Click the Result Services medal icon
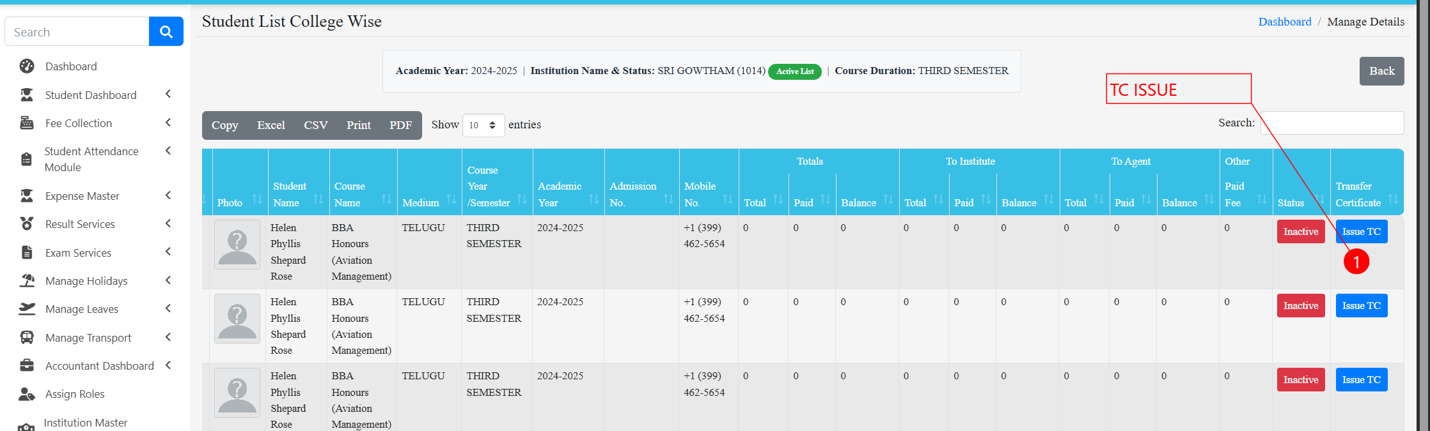 [x=27, y=224]
